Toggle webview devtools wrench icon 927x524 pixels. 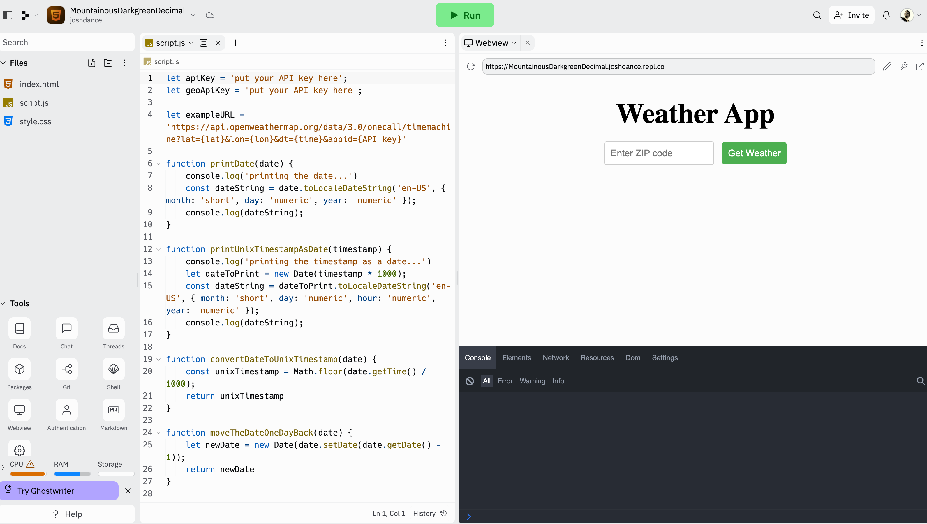coord(903,66)
